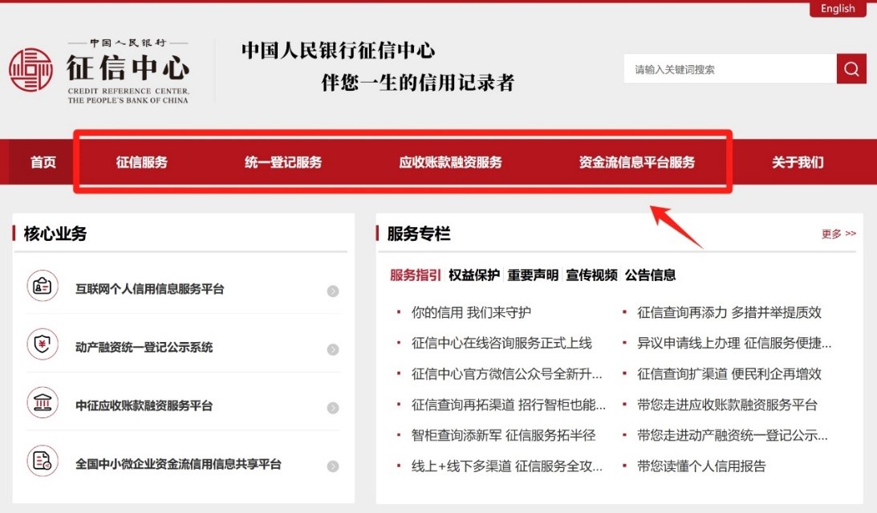Open the article 带您读懂个人信用报告
This screenshot has height=513, width=877.
(x=701, y=466)
